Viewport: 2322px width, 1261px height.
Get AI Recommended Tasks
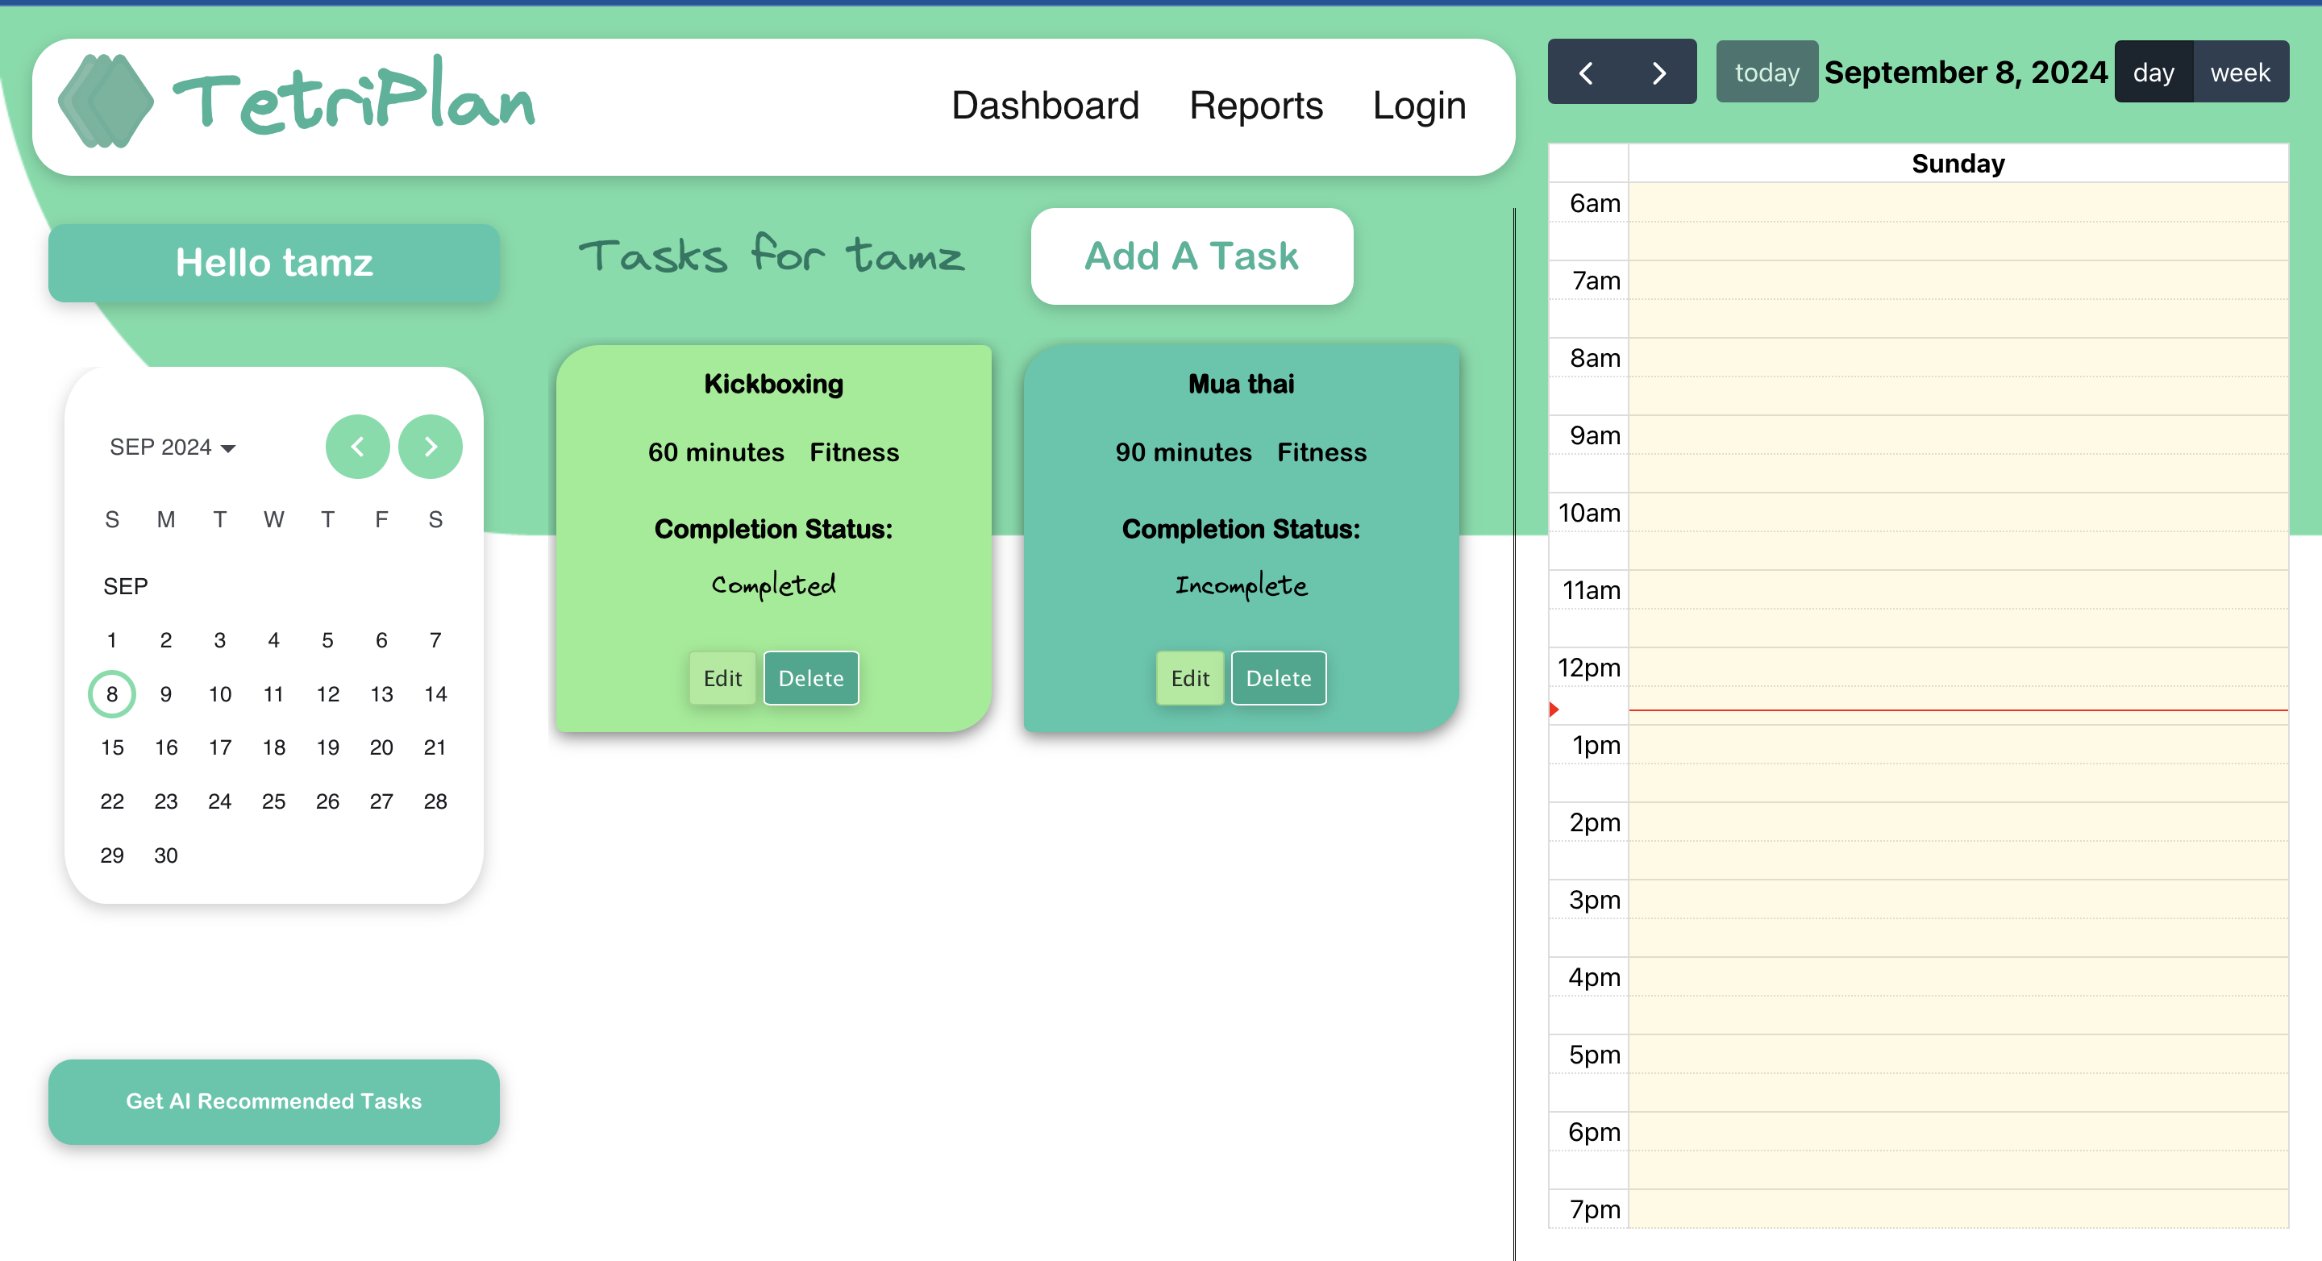pos(273,1101)
